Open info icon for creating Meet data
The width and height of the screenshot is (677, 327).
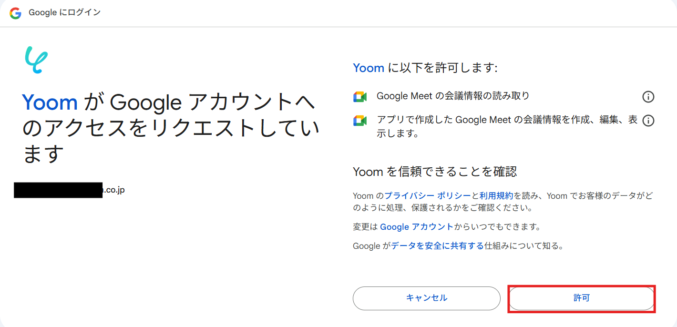click(x=648, y=121)
